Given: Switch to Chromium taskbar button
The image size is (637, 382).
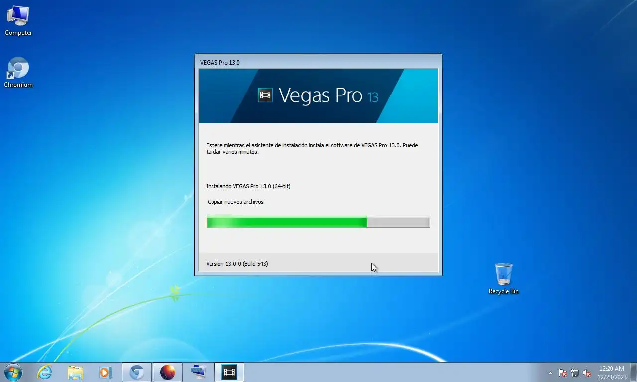Looking at the screenshot, I should 137,372.
